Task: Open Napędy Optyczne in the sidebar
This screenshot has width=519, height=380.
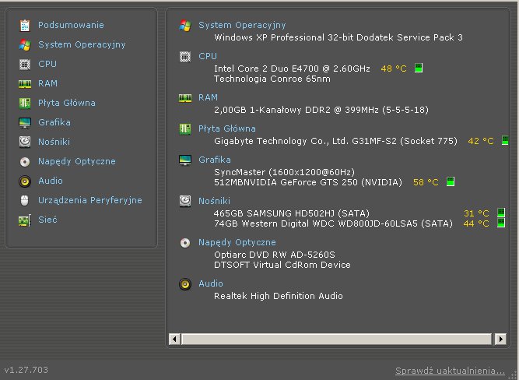Action: [77, 162]
